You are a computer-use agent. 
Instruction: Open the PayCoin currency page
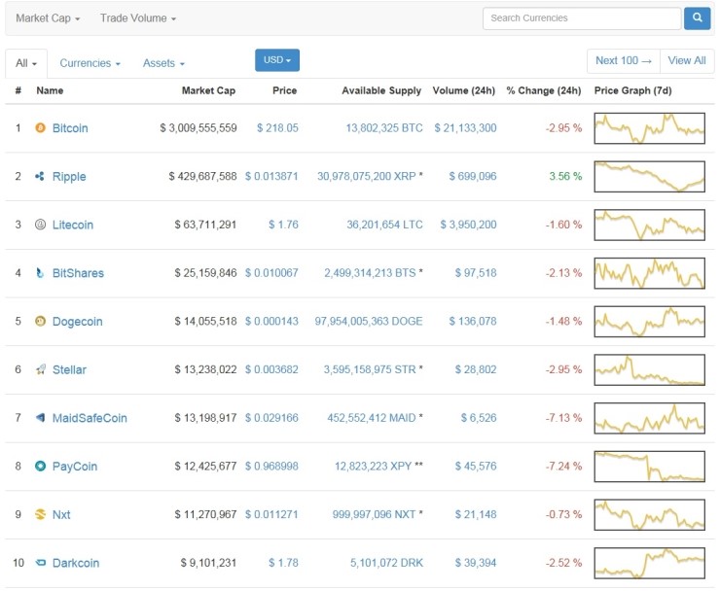pos(75,467)
